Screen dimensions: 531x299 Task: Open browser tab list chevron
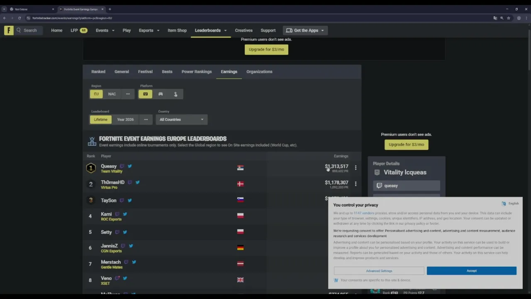click(4, 9)
